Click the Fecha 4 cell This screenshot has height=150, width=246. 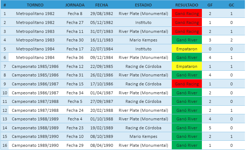point(75,119)
